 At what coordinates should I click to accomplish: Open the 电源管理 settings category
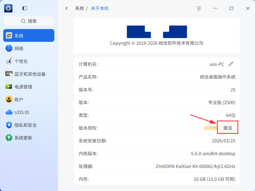(x=29, y=87)
